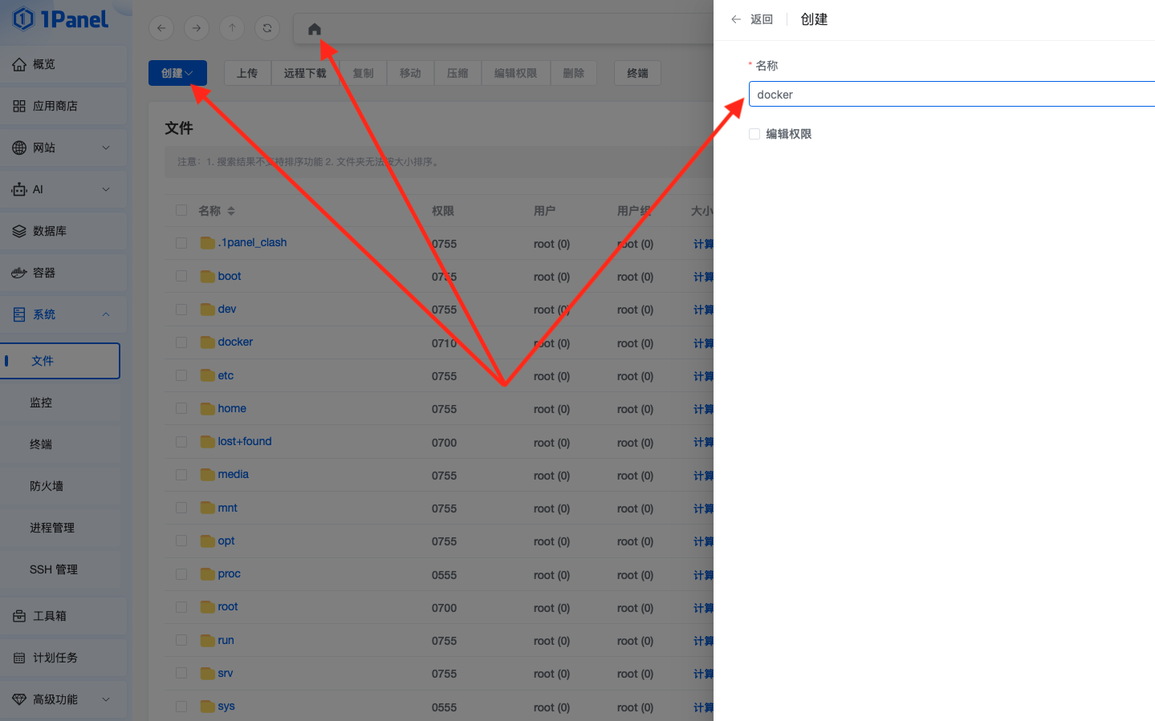Tick the select-all checkbox in table header
Image resolution: width=1155 pixels, height=721 pixels.
tap(181, 211)
